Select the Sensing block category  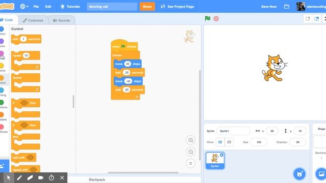tap(3, 92)
